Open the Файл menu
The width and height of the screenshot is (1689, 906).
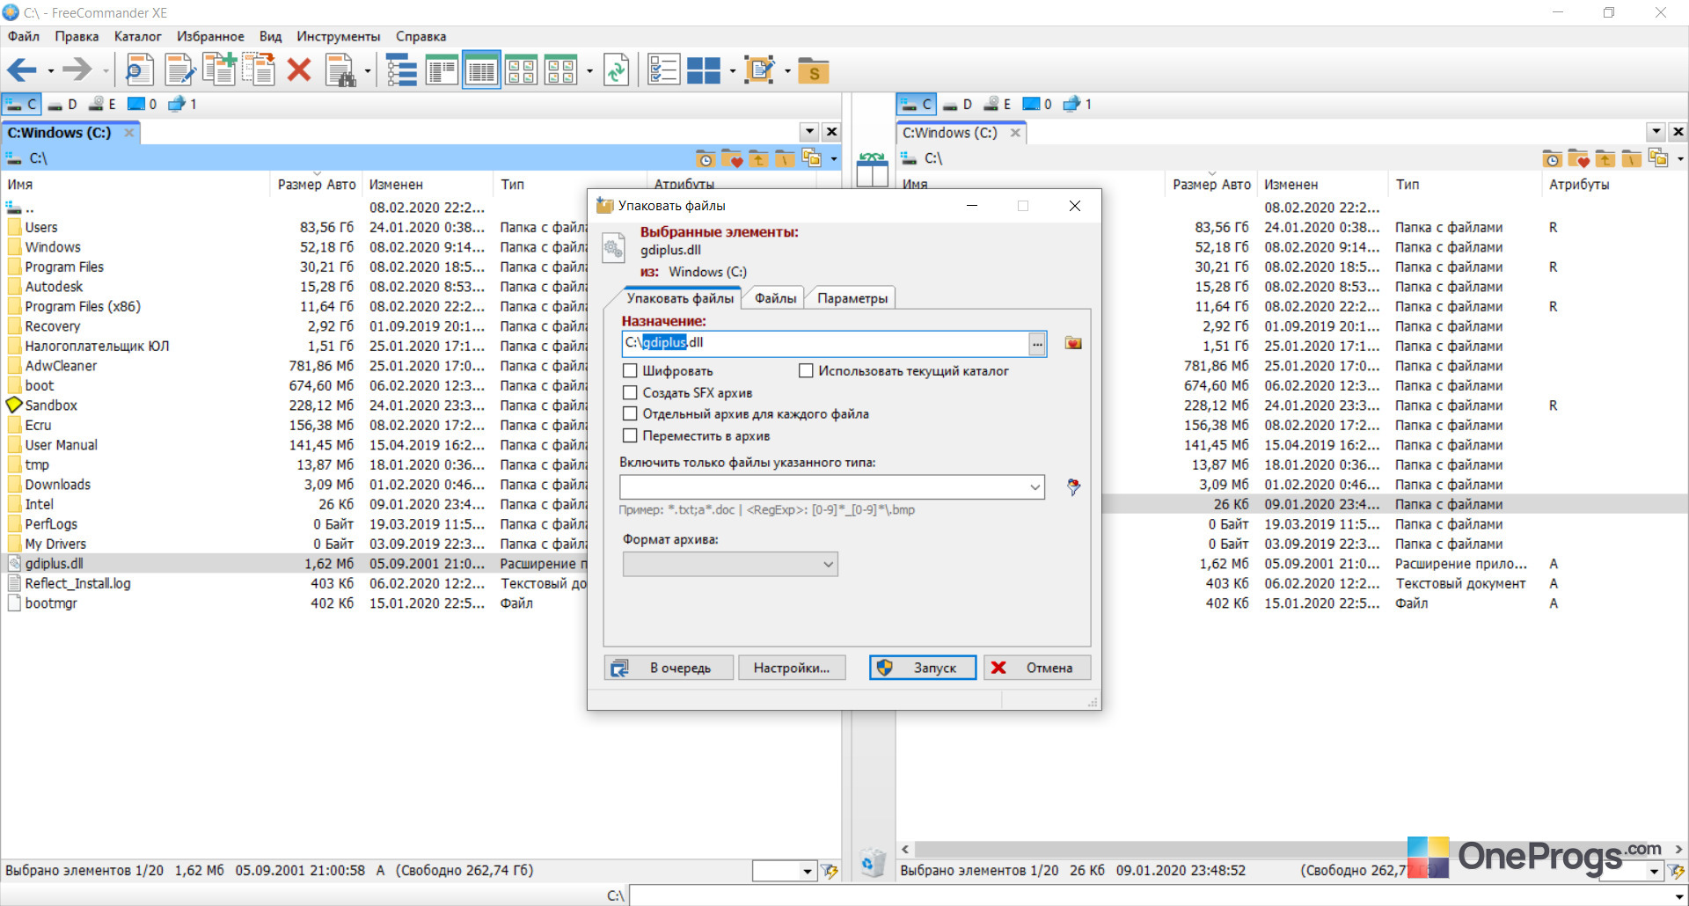(24, 36)
